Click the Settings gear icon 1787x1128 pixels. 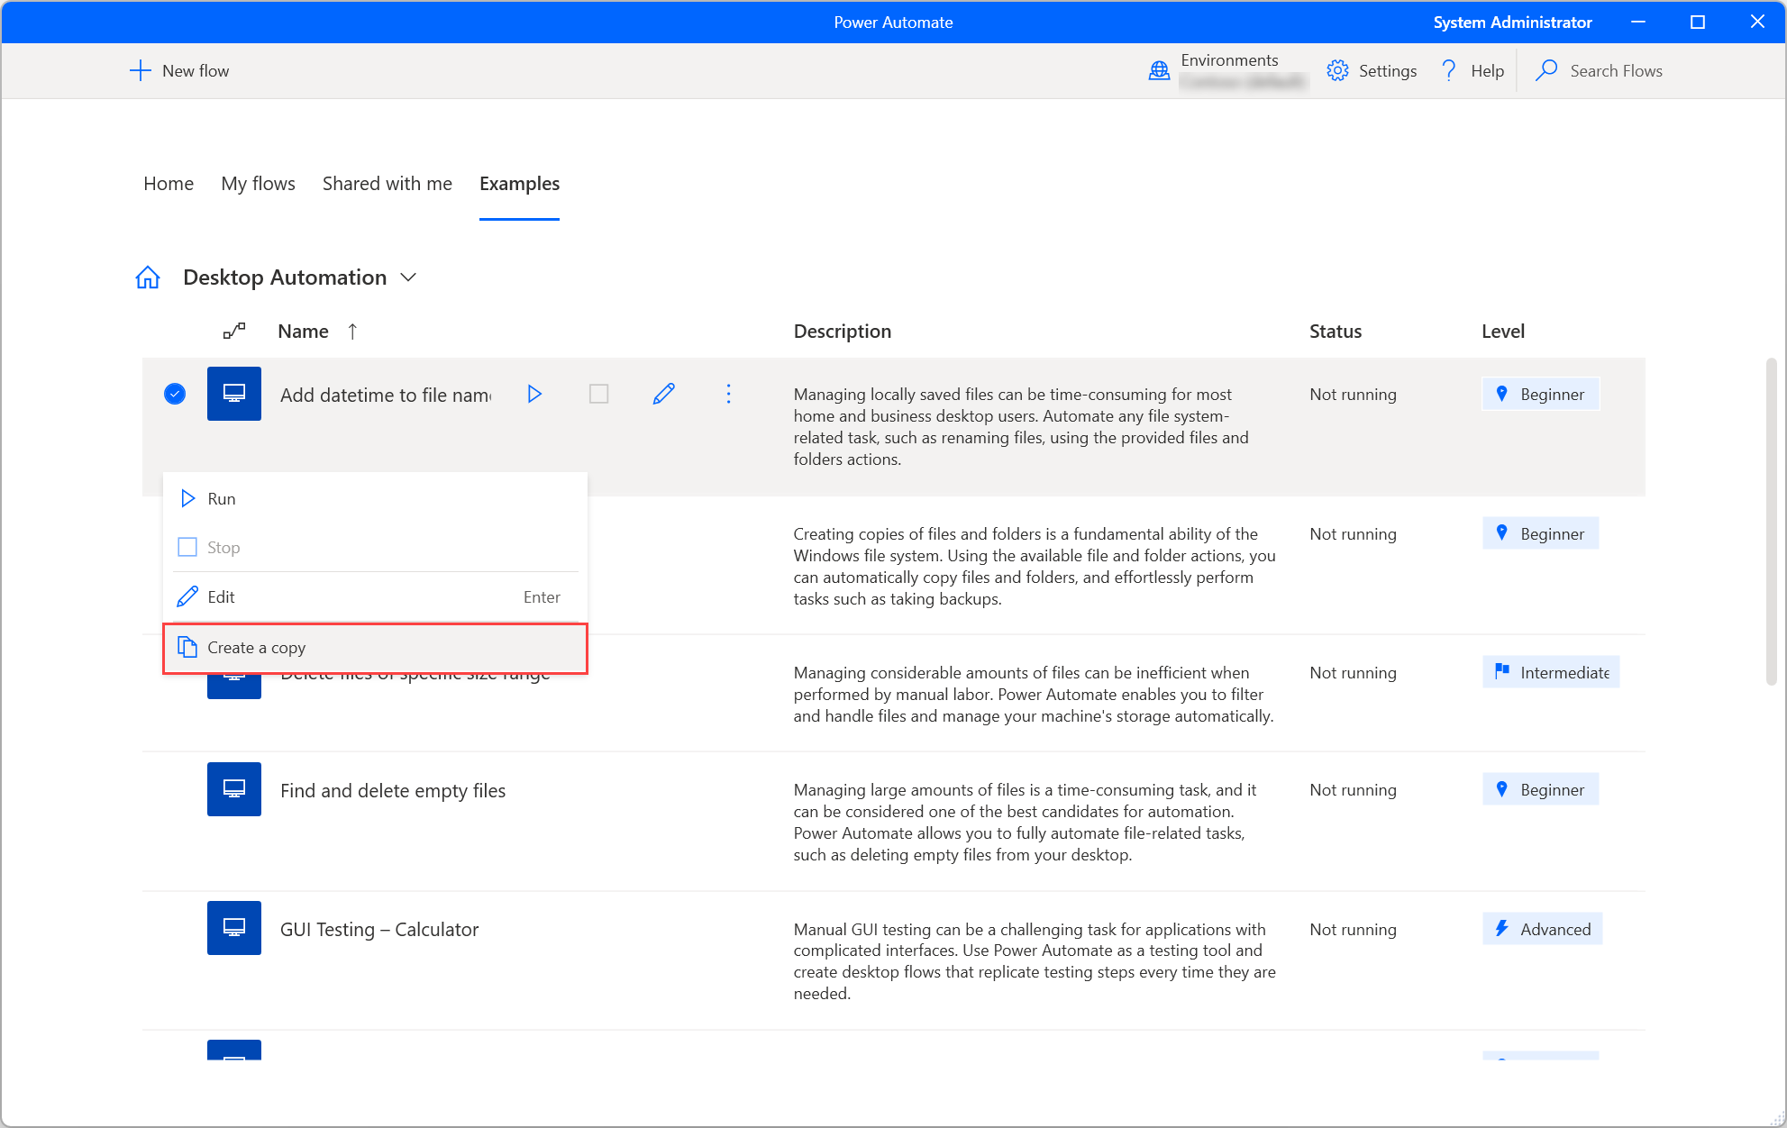point(1336,70)
